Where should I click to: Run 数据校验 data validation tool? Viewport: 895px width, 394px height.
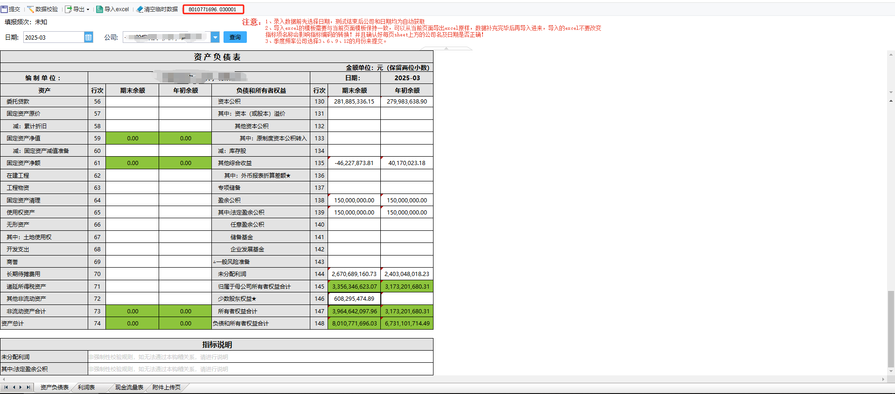click(x=42, y=9)
